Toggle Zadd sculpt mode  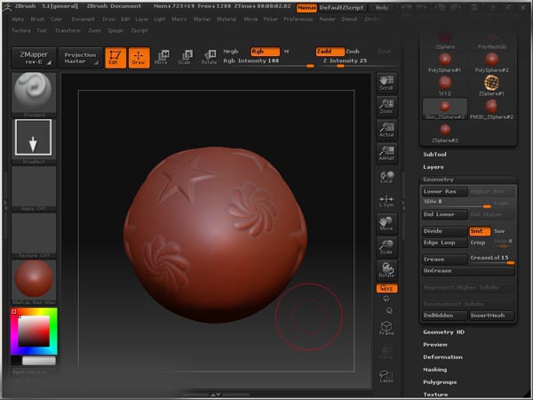(330, 52)
